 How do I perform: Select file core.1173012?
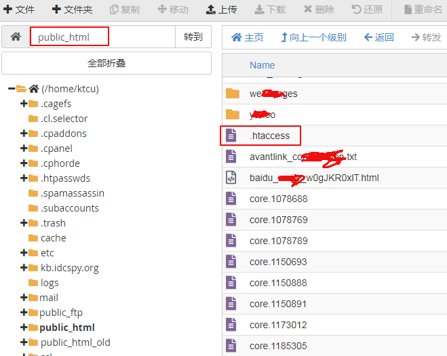pos(278,325)
